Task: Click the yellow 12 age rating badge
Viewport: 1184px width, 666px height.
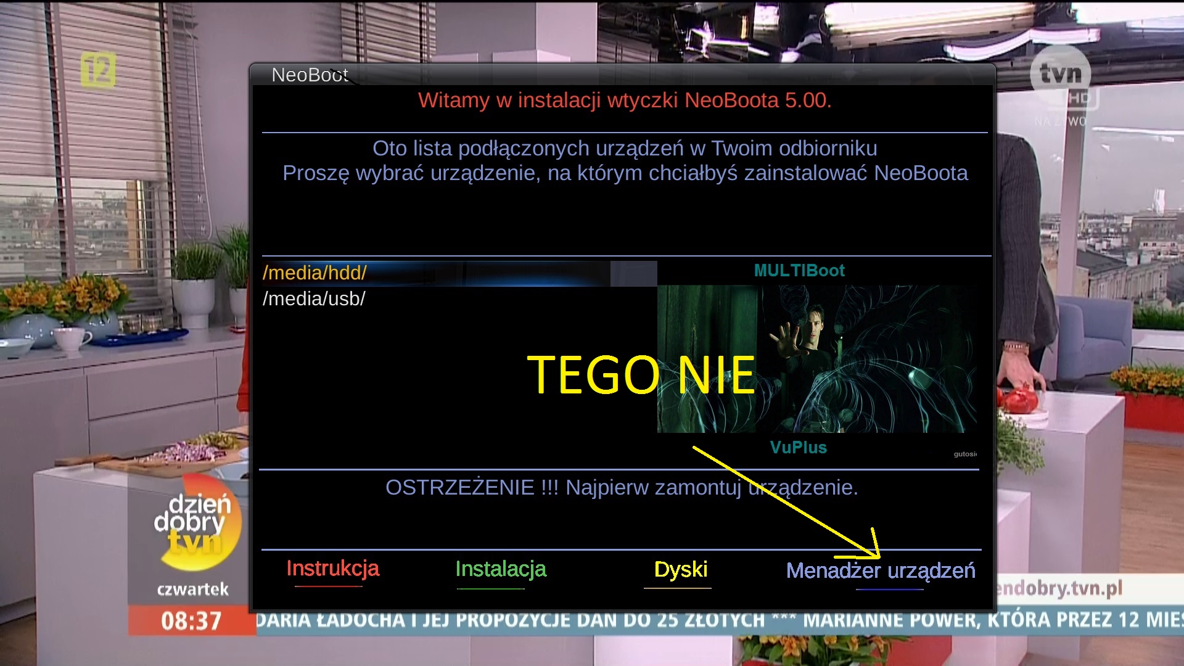Action: (x=98, y=70)
